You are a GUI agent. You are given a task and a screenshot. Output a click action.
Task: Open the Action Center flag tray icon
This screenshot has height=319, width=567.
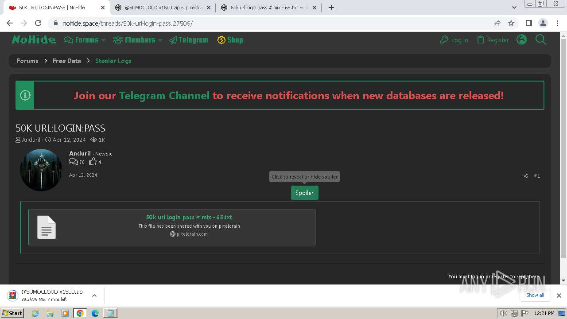pos(525,313)
